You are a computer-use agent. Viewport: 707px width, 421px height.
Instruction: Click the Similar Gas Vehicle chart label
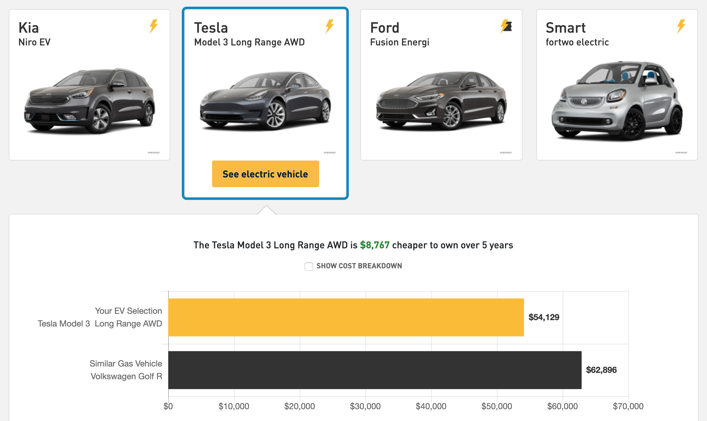coord(126,363)
